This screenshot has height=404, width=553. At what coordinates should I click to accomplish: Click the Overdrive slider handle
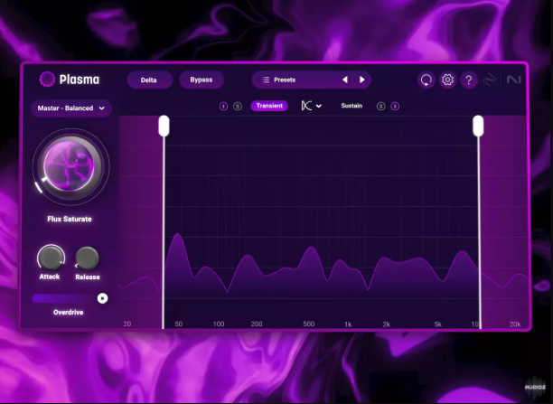coord(103,298)
